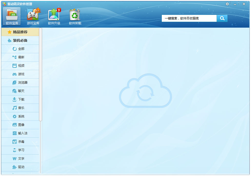The height and width of the screenshot is (176, 251).
Task: Select the 系统 category label
Action: [x=21, y=116]
